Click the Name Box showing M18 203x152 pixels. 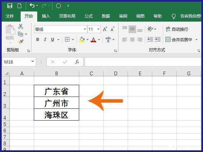(x=19, y=62)
